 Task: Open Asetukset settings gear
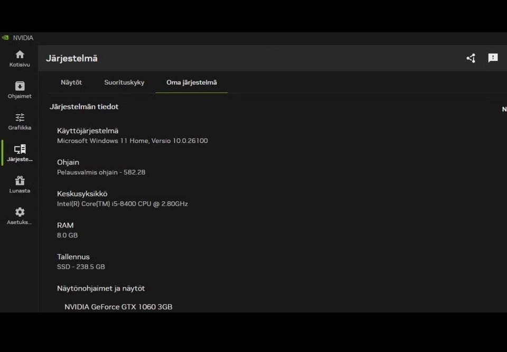pos(20,216)
